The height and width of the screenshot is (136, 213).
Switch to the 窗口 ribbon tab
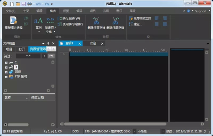pyautogui.click(x=119, y=11)
